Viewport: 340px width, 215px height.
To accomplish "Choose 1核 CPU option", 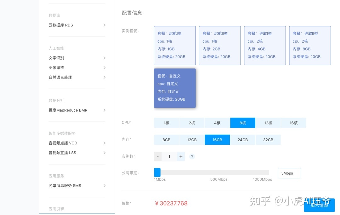I will [x=167, y=123].
